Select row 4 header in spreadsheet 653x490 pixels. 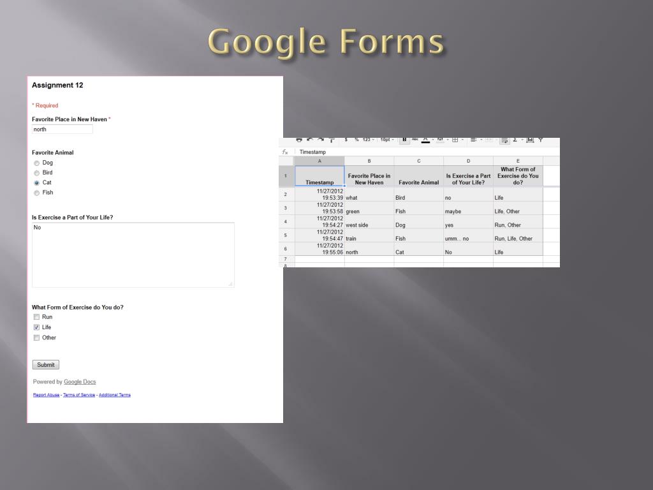(x=286, y=221)
